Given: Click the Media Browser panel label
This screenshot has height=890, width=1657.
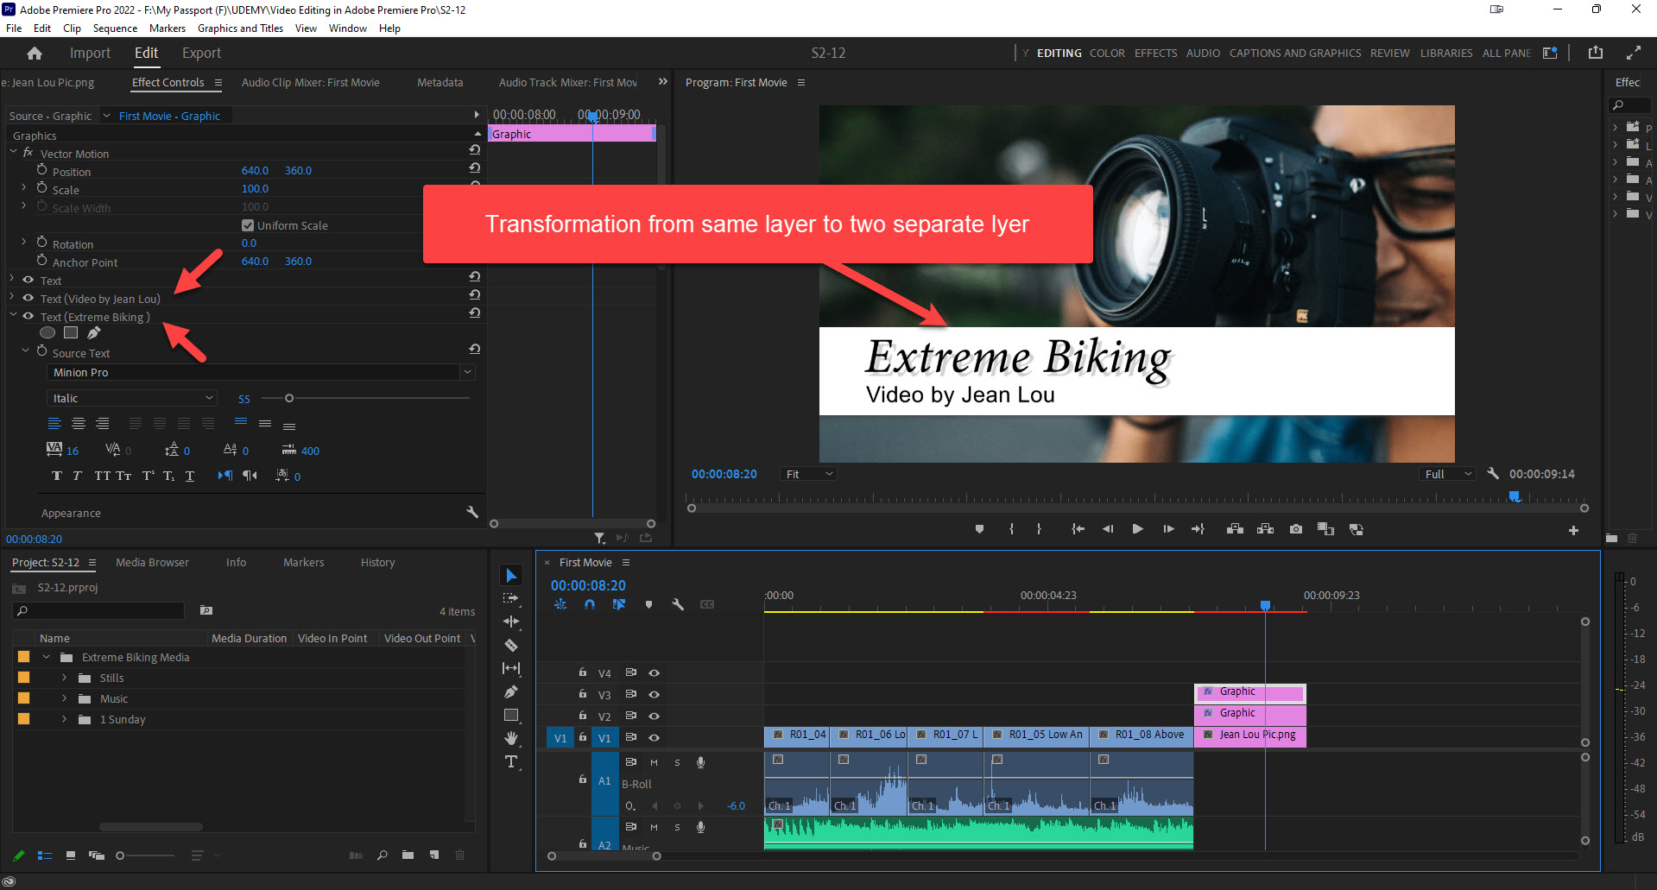Looking at the screenshot, I should pos(152,562).
